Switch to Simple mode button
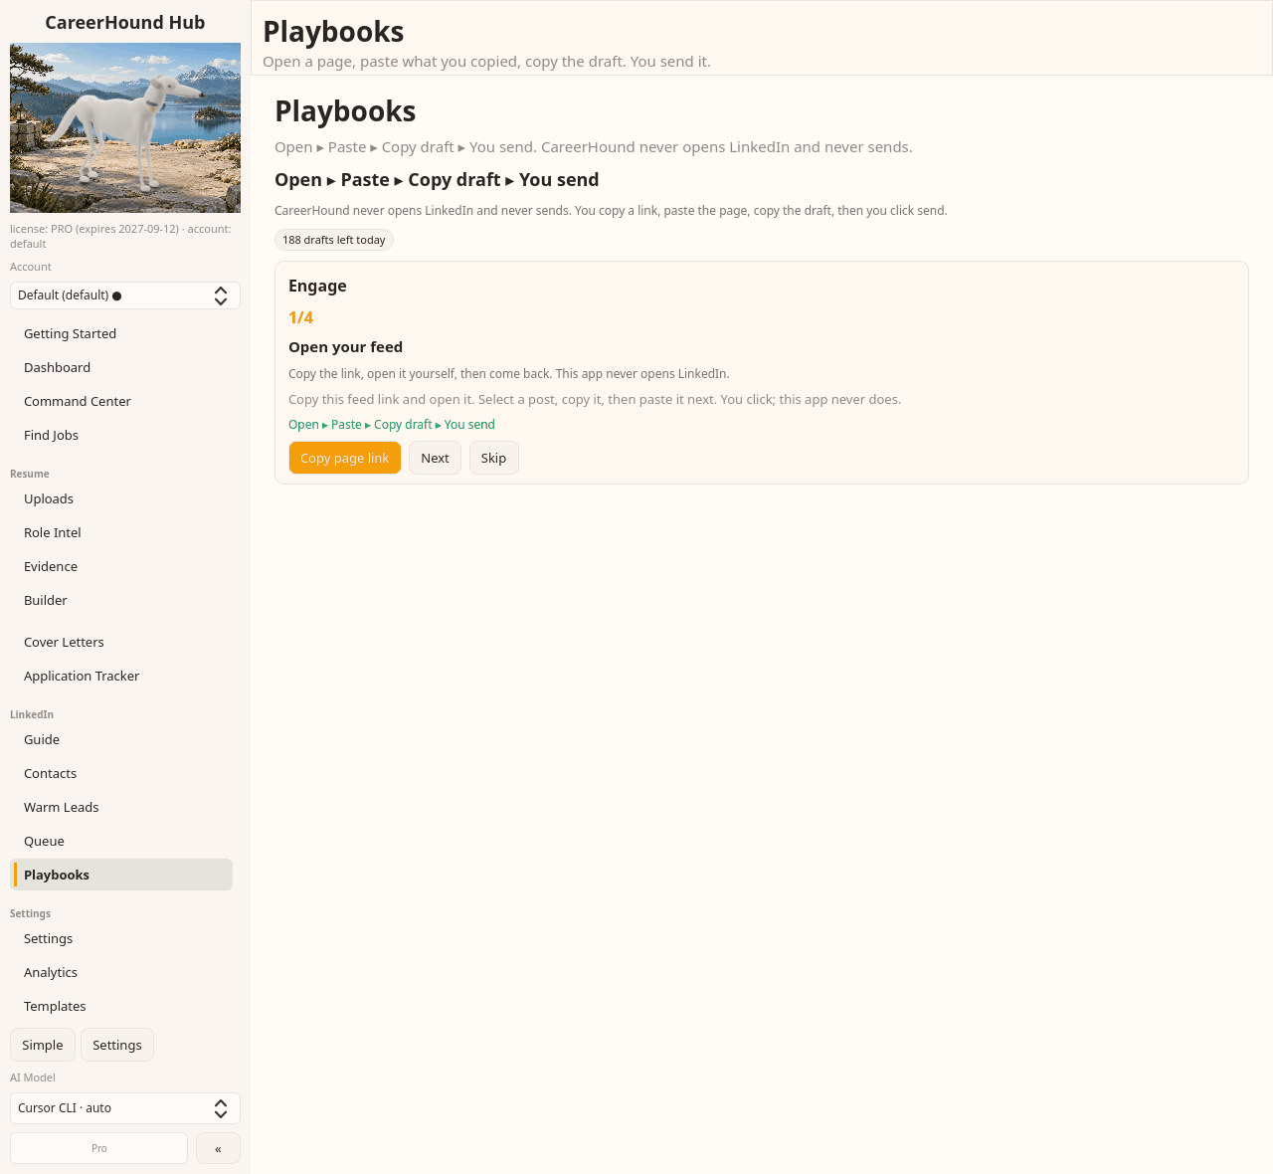1273x1174 pixels. tap(43, 1045)
